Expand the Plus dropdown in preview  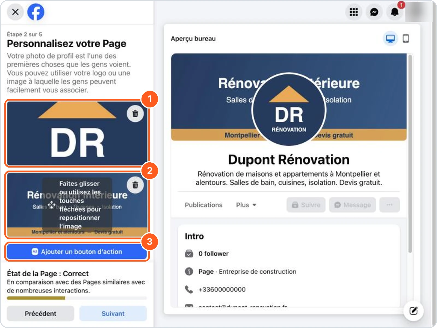[246, 205]
